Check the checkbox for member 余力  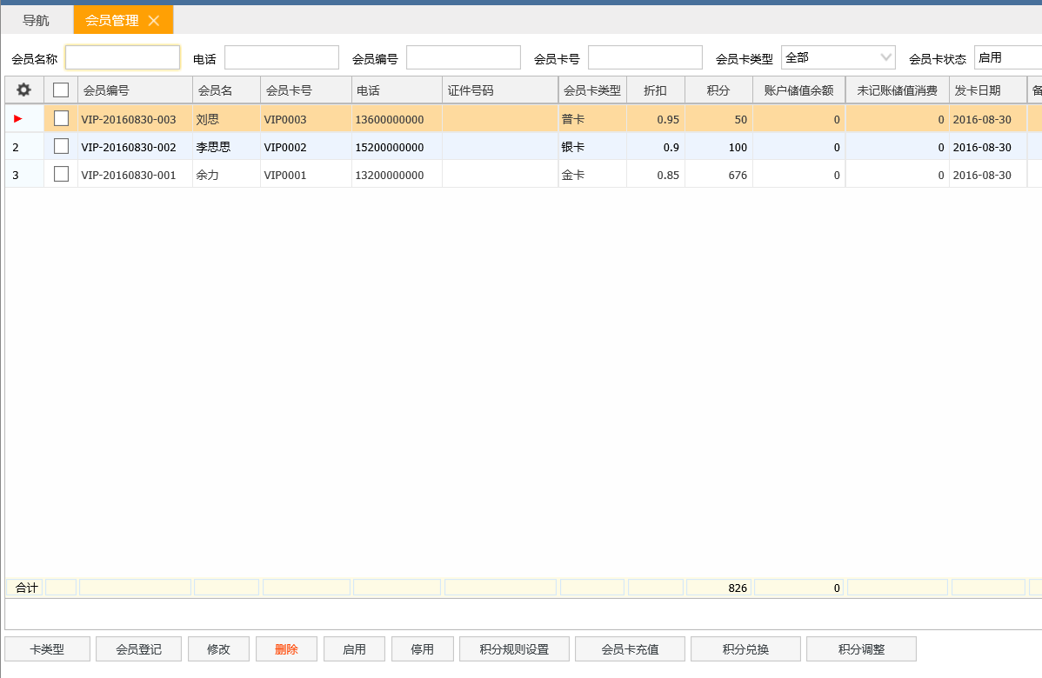coord(60,175)
